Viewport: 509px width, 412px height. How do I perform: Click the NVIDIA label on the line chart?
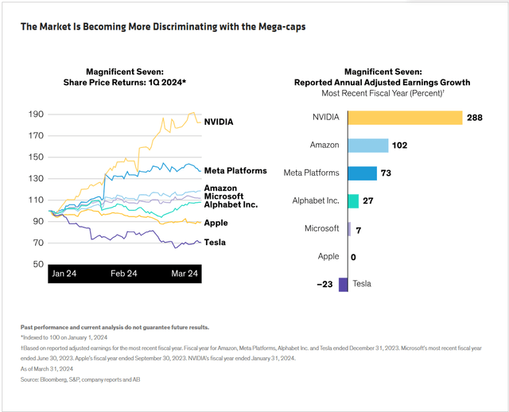[219, 122]
